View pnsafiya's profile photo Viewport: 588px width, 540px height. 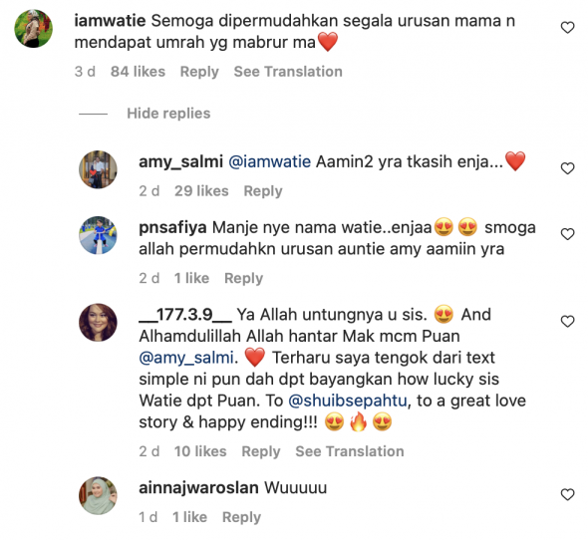(98, 235)
